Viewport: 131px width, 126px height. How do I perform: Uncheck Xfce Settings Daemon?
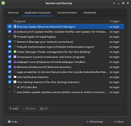(10, 82)
